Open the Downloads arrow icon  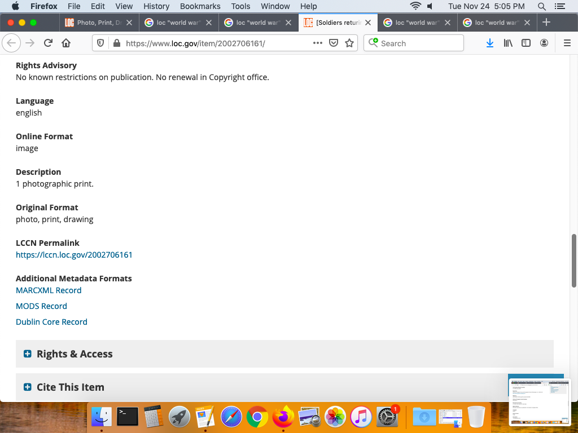(x=490, y=43)
